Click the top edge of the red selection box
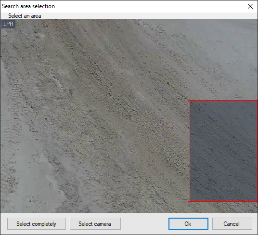This screenshot has width=258, height=235. pos(223,100)
